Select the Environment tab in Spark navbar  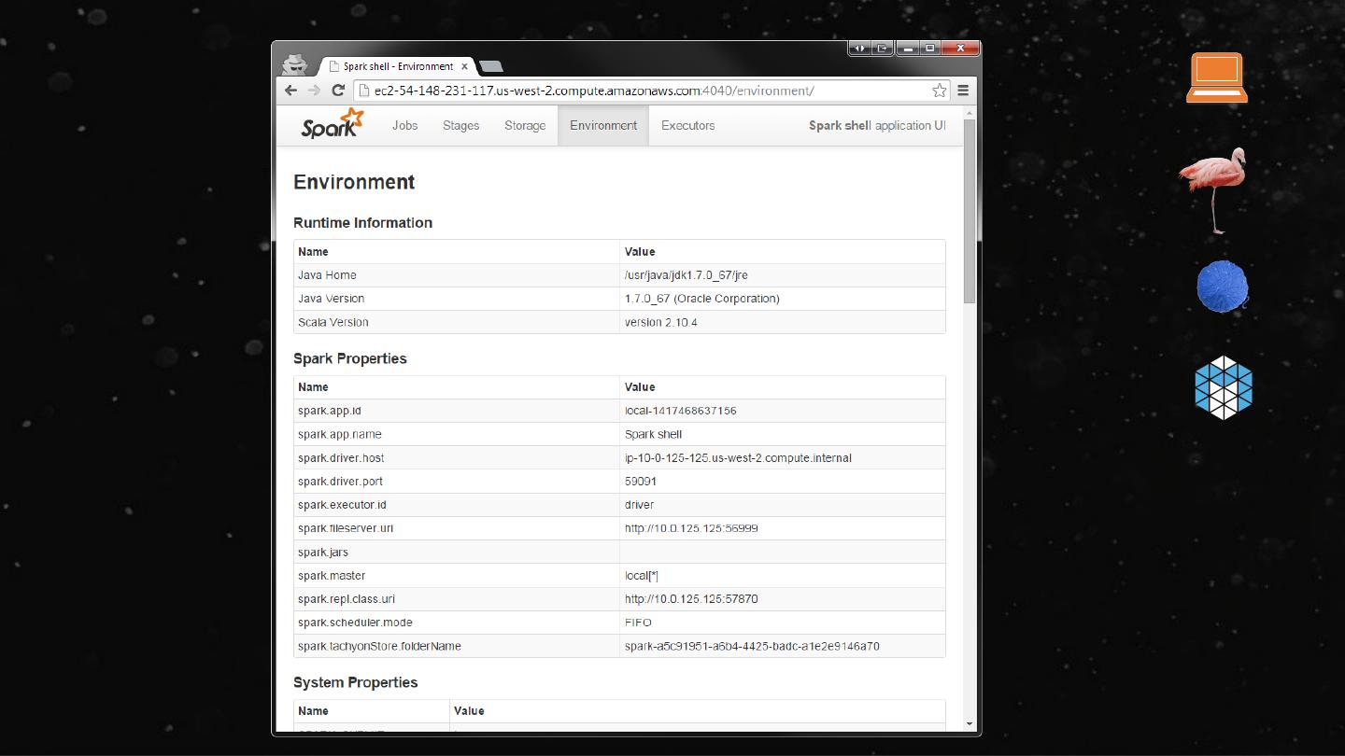(603, 125)
